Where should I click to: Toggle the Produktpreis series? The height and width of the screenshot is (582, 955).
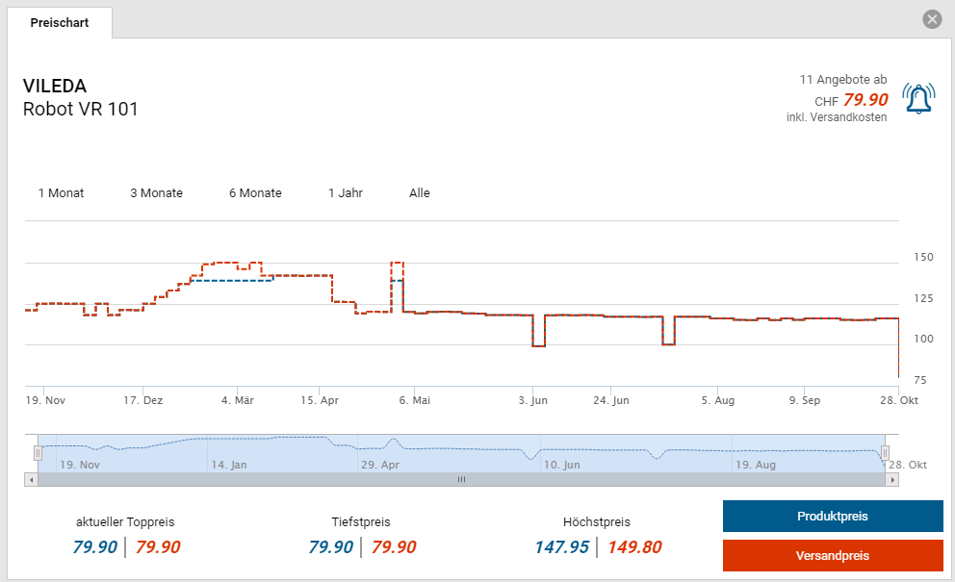[x=832, y=517]
